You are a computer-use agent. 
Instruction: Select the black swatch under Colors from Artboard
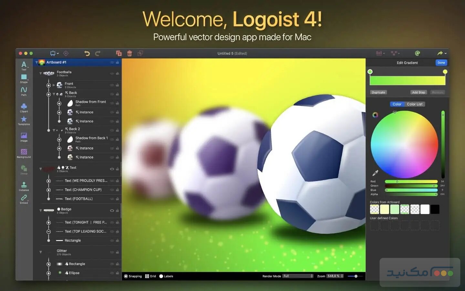pos(435,209)
